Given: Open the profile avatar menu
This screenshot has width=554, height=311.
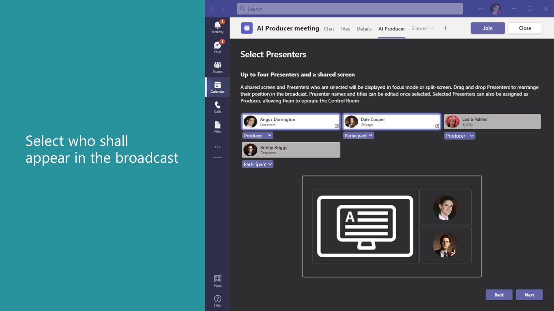Looking at the screenshot, I should pos(496,9).
